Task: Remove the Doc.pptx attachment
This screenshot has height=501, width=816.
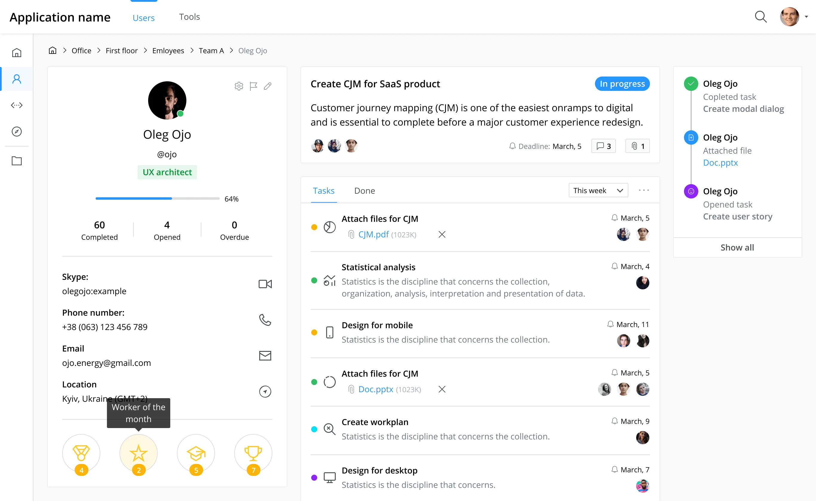Action: coord(442,389)
